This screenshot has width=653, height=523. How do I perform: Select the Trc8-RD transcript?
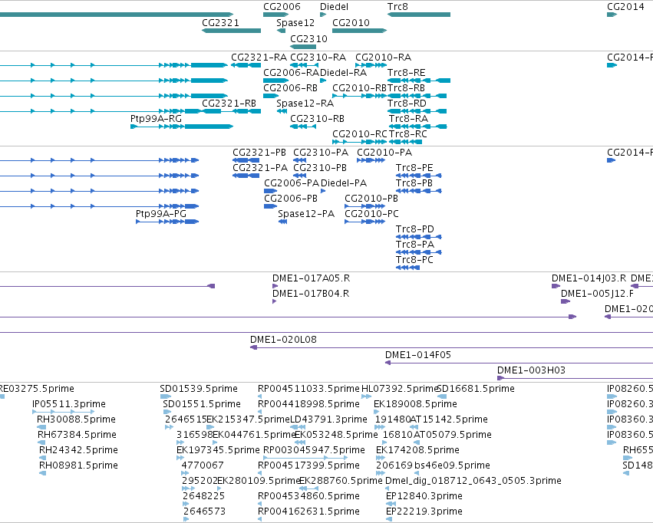click(417, 111)
